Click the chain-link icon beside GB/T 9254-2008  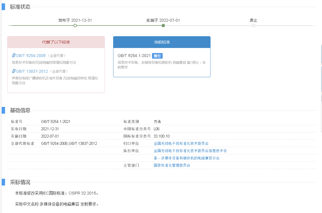[x=14, y=56]
